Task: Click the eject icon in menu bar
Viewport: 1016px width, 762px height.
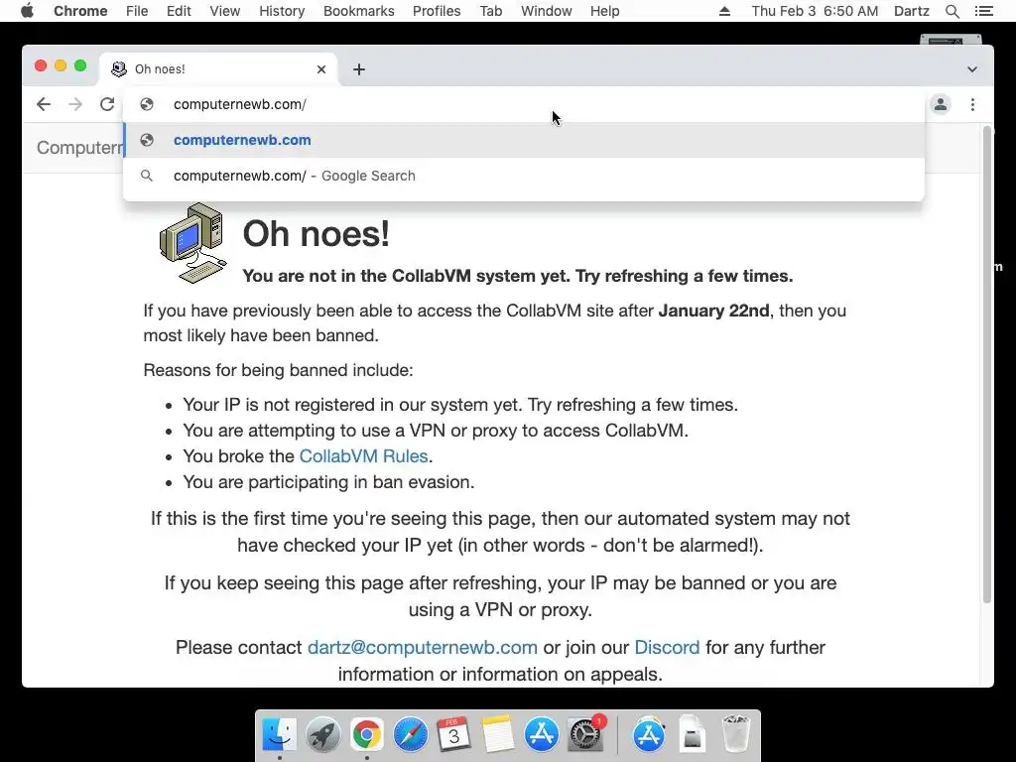Action: [x=724, y=11]
